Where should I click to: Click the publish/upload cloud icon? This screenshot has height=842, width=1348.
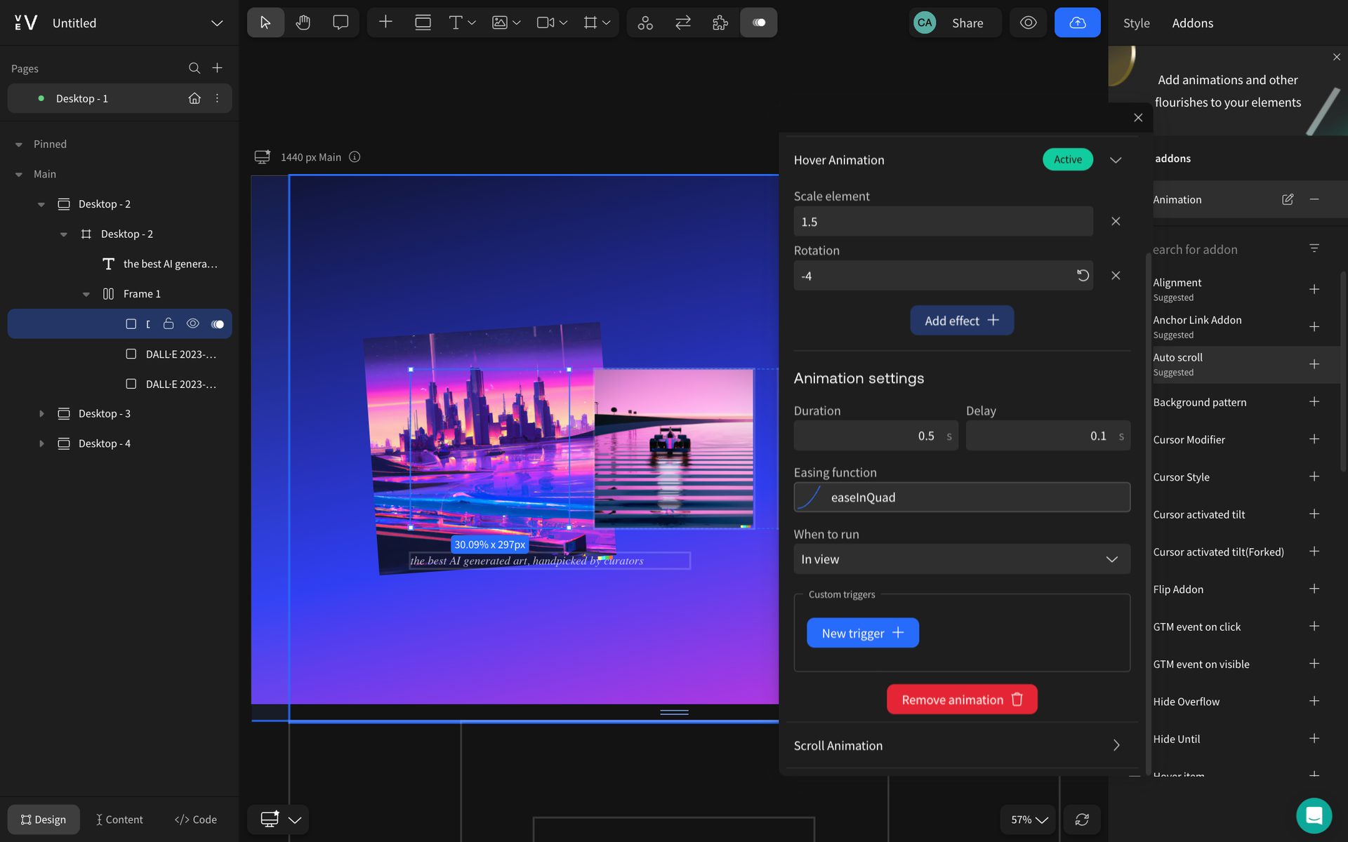[1077, 22]
